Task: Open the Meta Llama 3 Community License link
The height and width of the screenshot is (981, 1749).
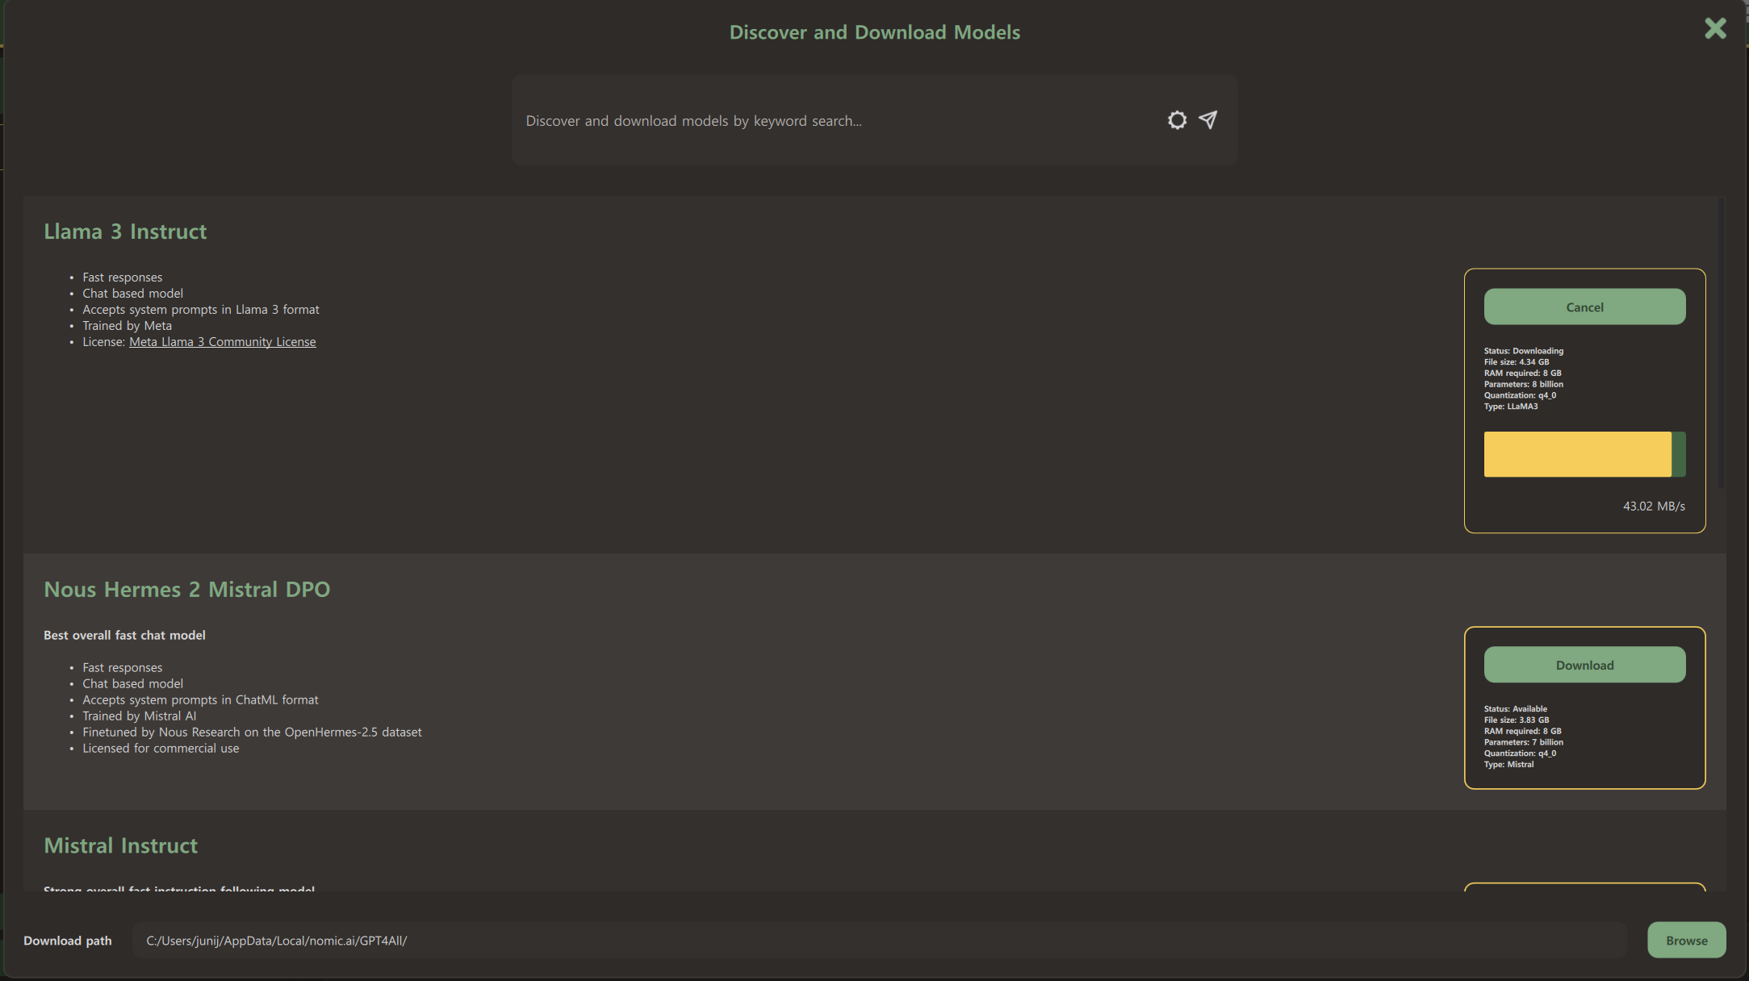Action: click(222, 342)
